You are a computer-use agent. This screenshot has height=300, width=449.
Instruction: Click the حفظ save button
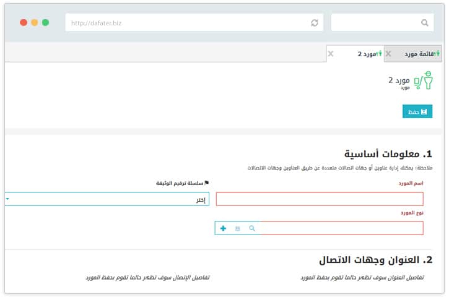(417, 111)
